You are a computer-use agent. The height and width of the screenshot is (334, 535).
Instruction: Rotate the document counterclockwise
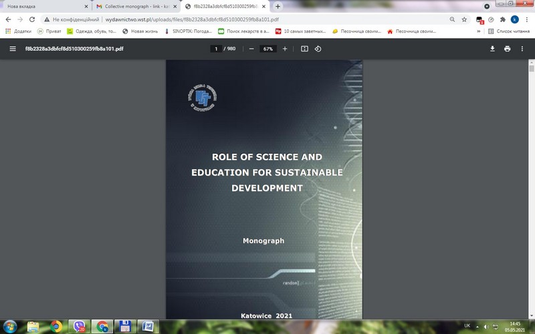[x=318, y=49]
